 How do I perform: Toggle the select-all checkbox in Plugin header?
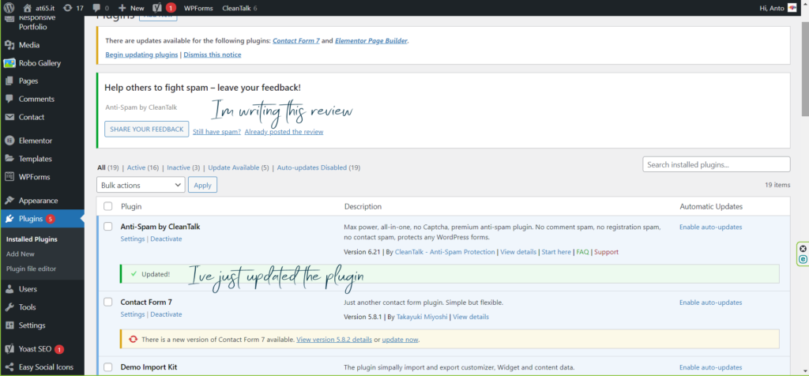[x=107, y=206]
